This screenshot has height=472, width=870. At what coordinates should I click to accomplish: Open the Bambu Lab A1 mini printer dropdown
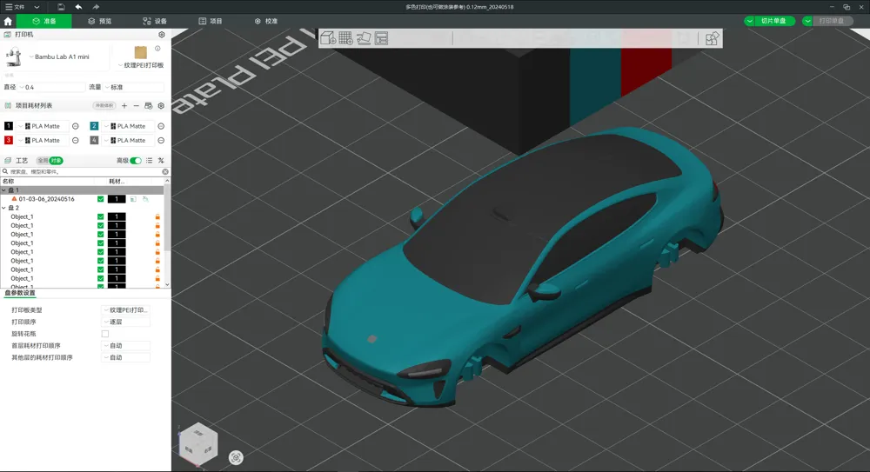click(x=60, y=57)
